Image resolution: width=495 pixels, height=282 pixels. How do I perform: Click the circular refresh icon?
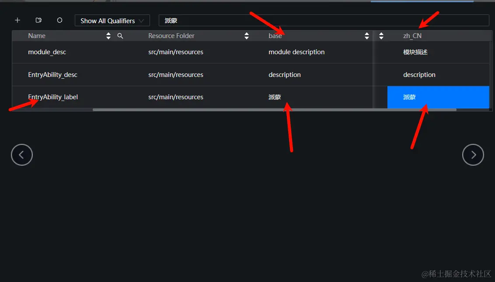(59, 20)
